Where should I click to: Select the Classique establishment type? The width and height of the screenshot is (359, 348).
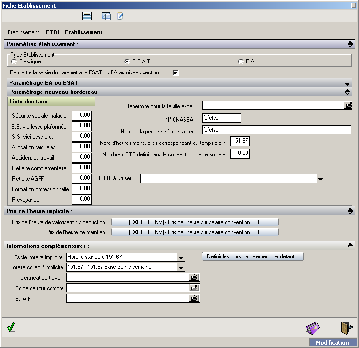[14, 61]
